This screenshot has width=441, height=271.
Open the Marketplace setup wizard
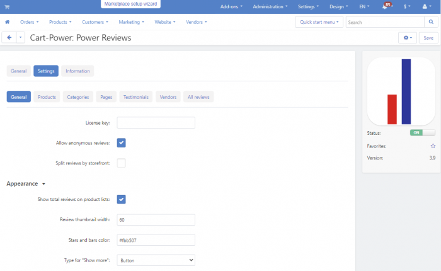point(130,4)
